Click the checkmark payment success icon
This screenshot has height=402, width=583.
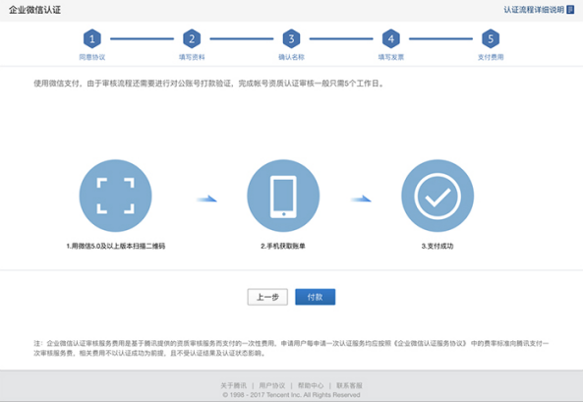pos(437,196)
